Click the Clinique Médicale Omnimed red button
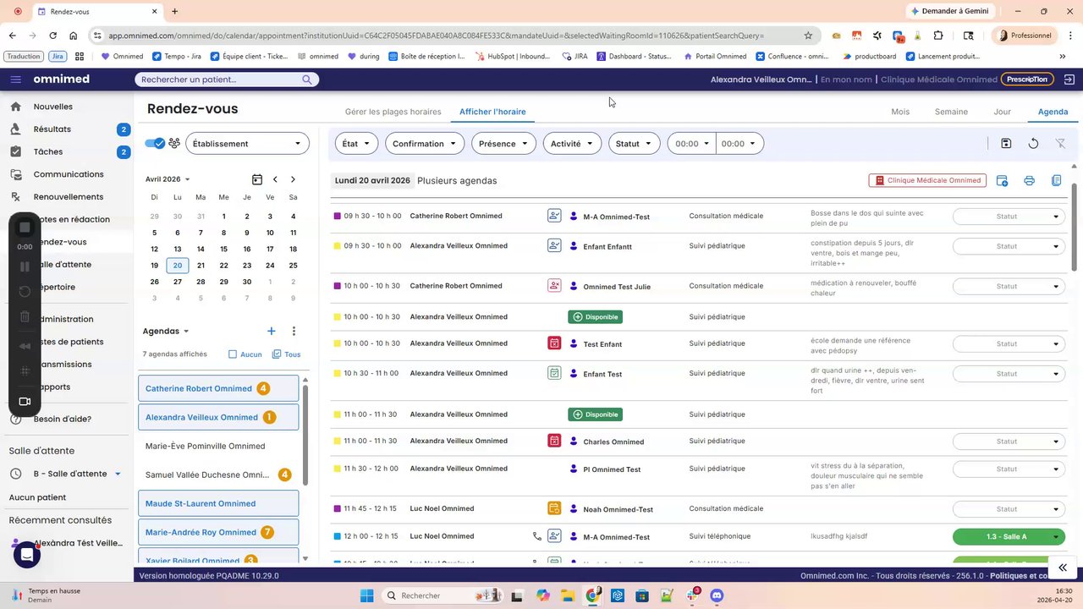 927,180
